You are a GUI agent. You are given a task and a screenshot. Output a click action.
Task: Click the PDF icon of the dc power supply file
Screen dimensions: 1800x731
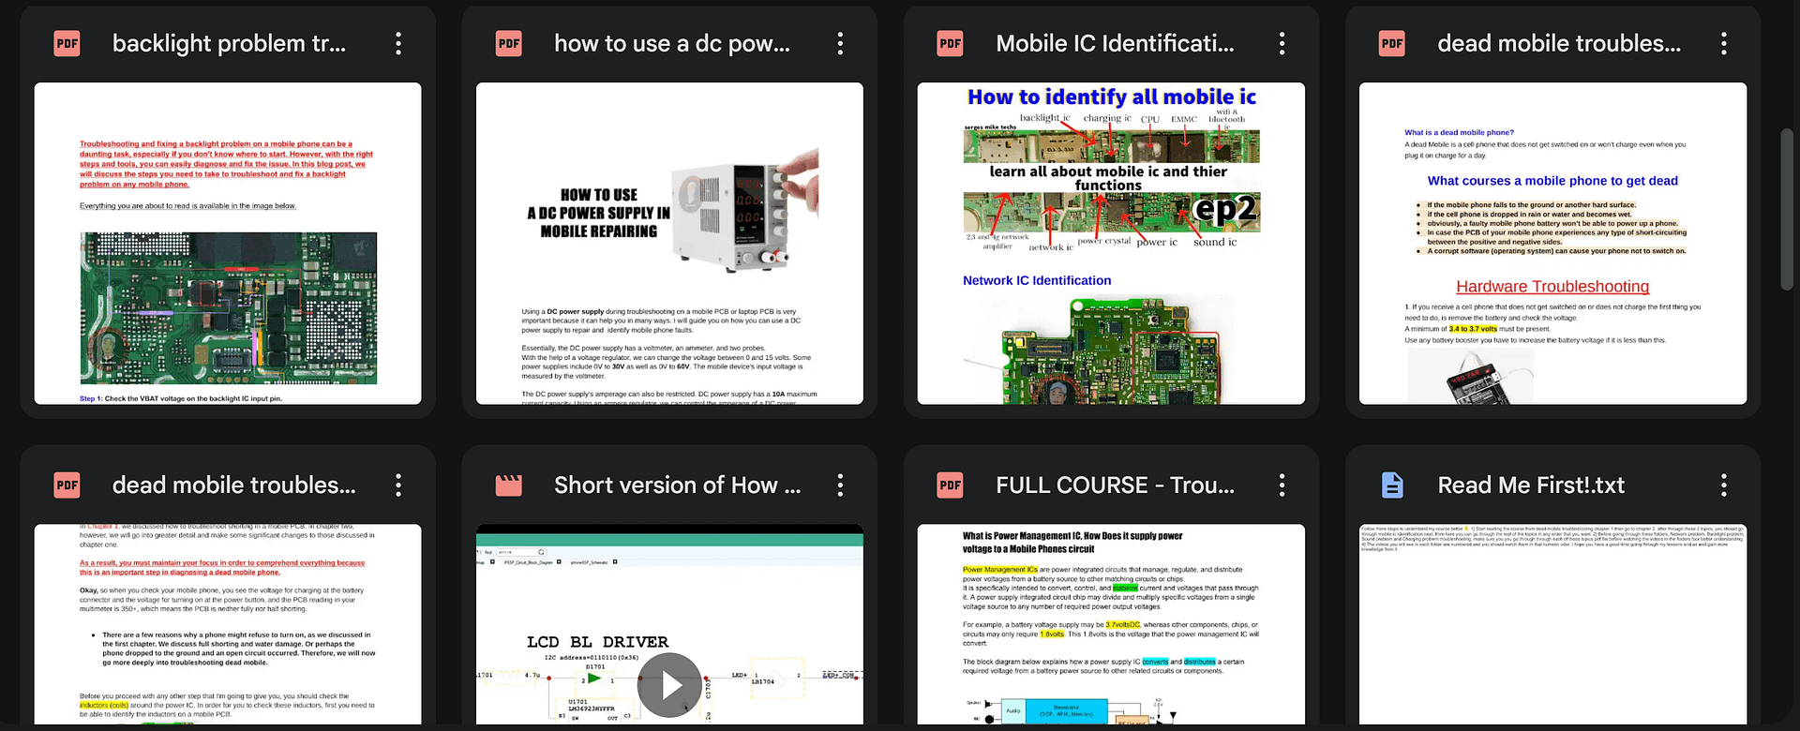point(508,43)
